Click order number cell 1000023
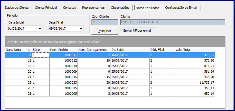This screenshot has height=111, width=235. 64,83
